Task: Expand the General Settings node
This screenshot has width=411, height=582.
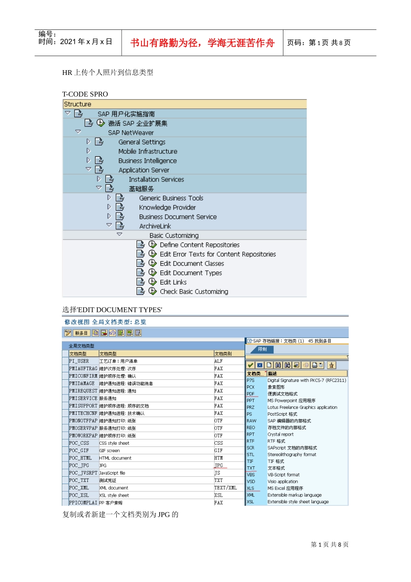Action: click(x=88, y=141)
